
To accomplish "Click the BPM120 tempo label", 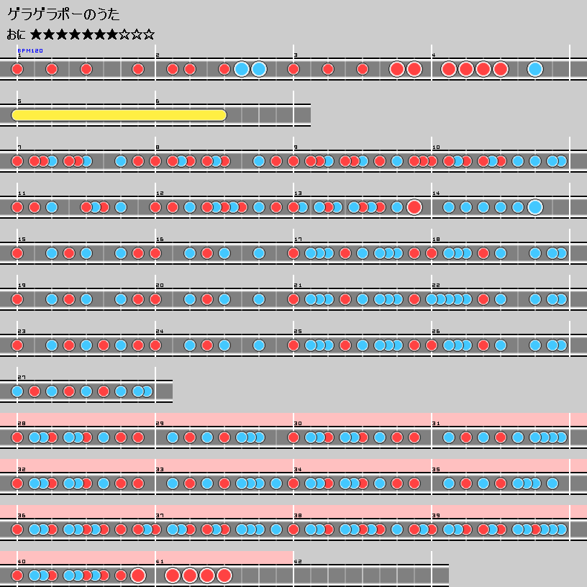I will click(30, 51).
